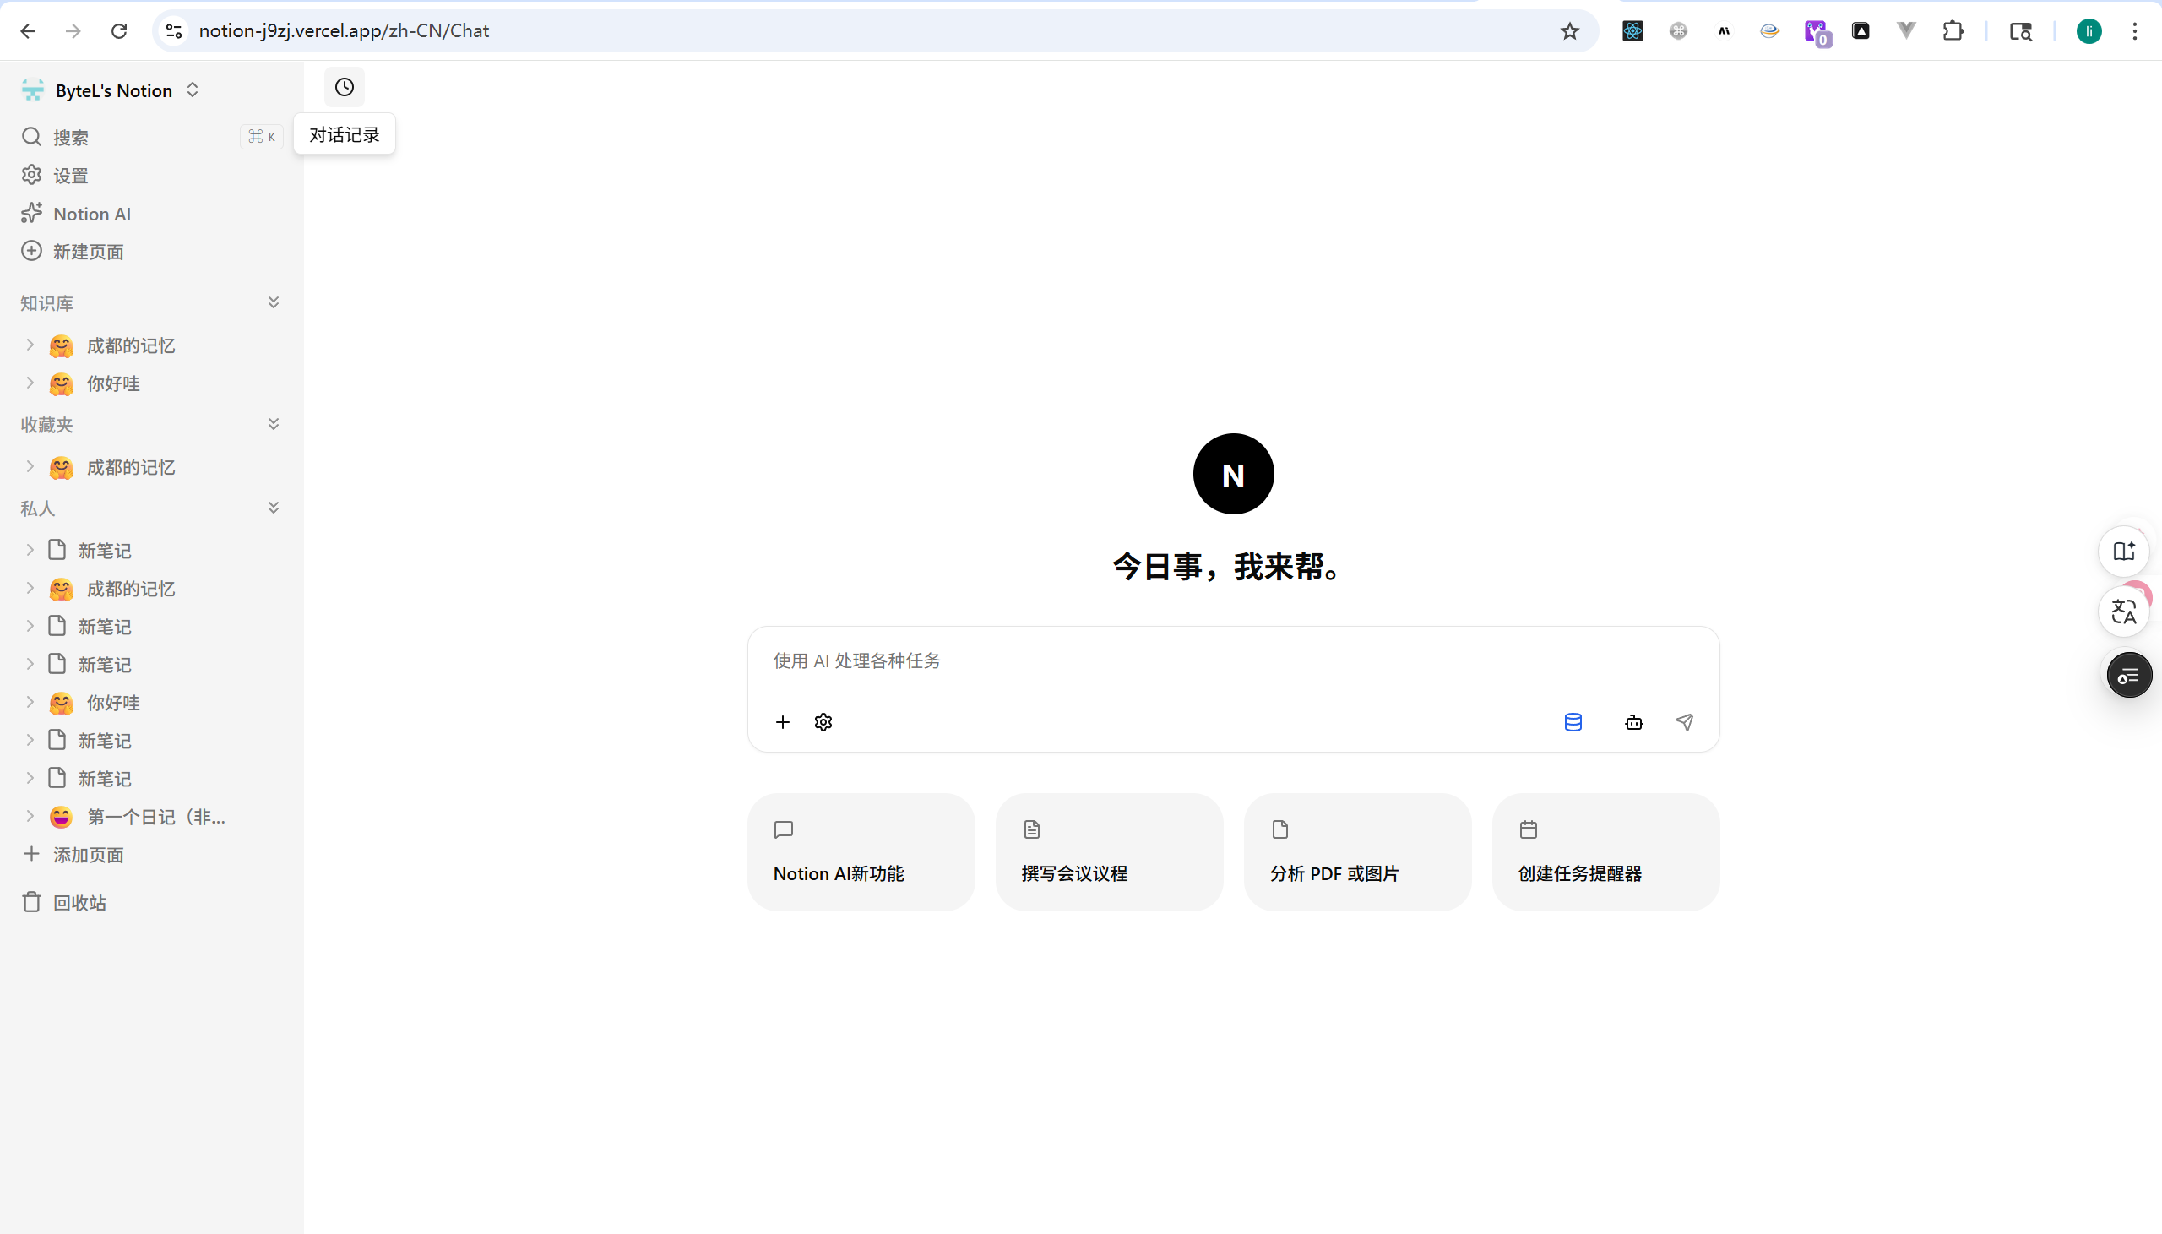
Task: Open Notion AI from the sidebar
Action: (91, 214)
